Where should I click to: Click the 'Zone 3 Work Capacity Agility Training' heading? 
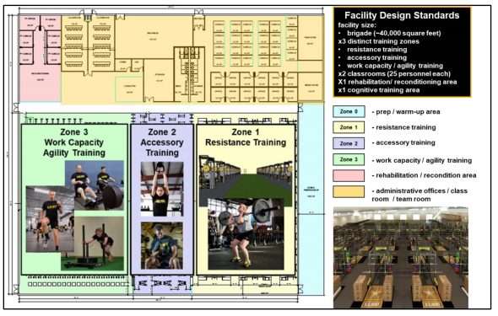coord(74,142)
